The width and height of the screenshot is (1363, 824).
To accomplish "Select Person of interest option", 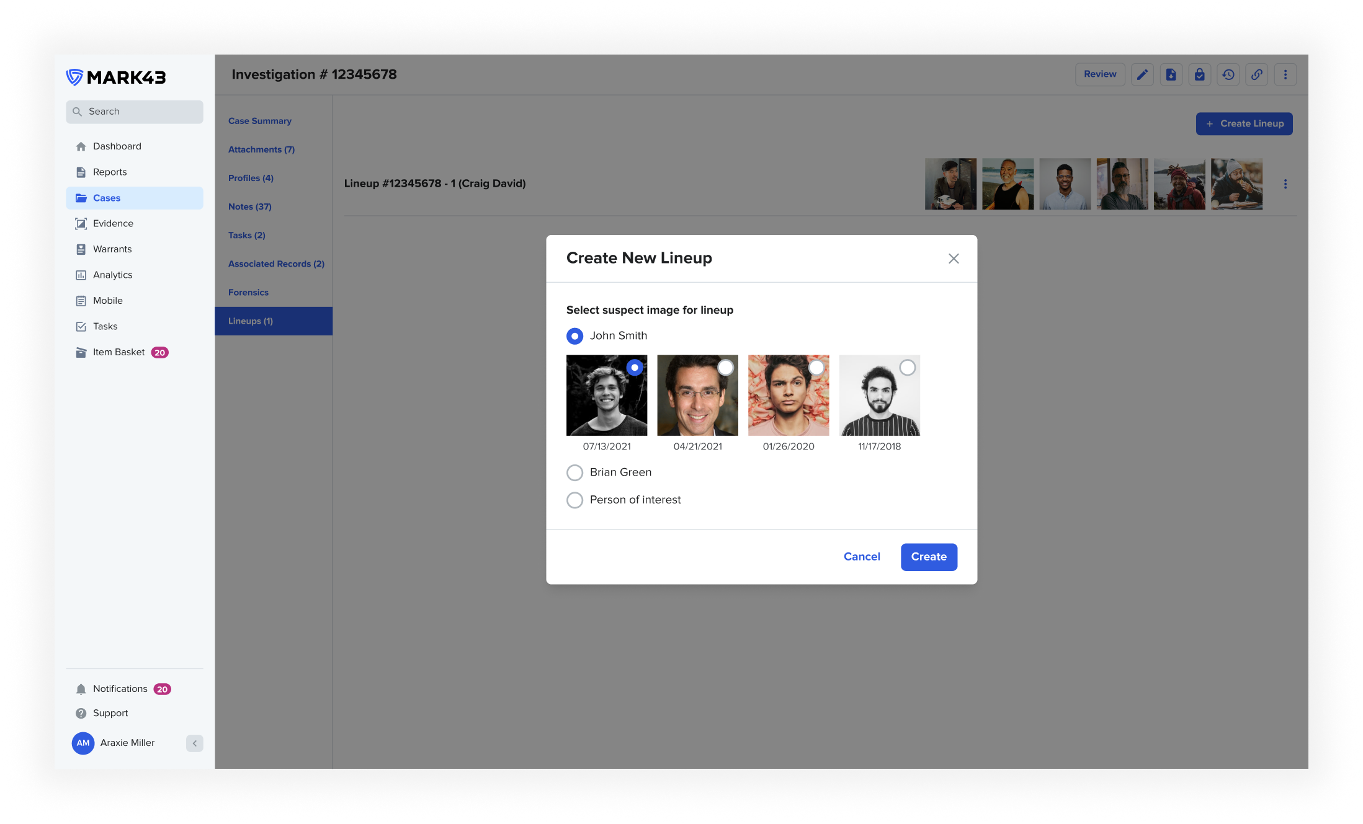I will 574,500.
